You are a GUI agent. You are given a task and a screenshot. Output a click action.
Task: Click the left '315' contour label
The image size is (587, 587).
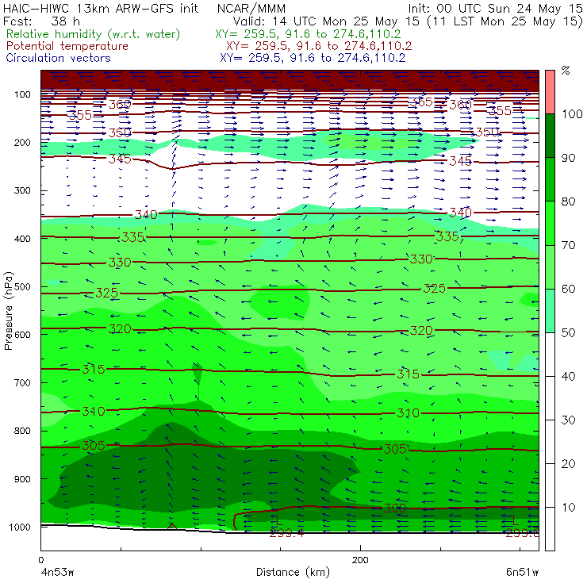click(x=94, y=370)
